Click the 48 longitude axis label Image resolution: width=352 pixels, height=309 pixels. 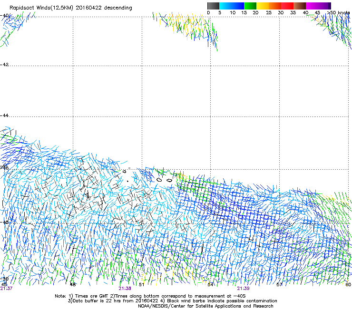click(73, 285)
